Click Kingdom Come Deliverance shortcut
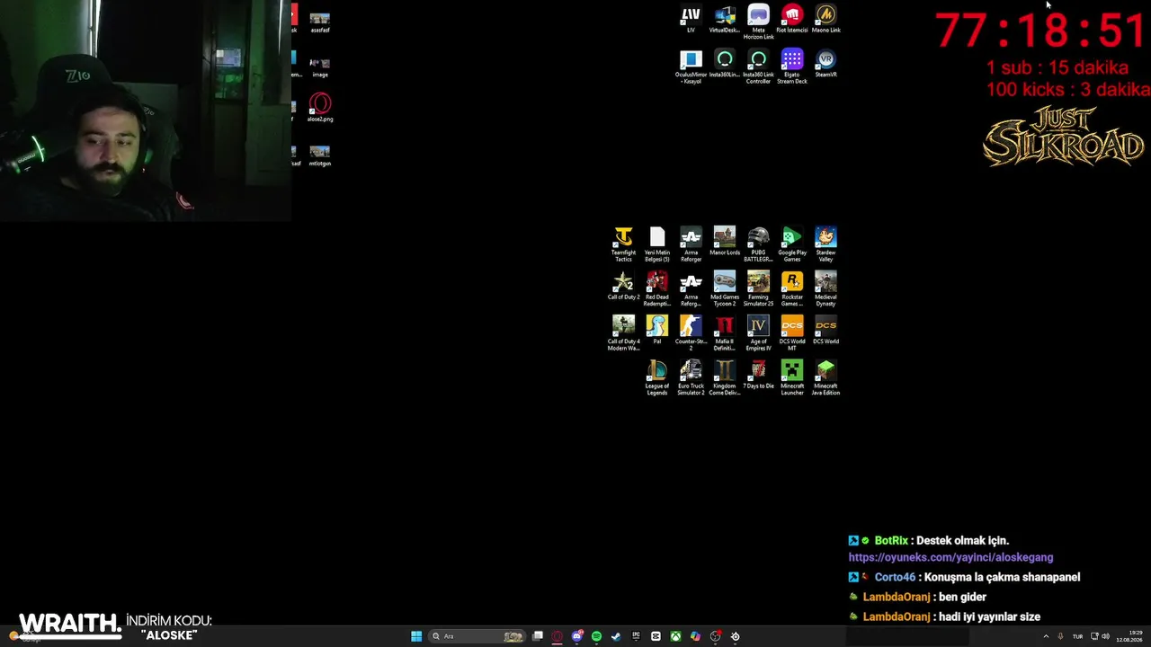This screenshot has width=1151, height=647. click(725, 377)
